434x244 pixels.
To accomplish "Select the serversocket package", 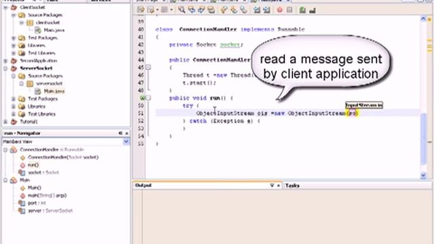I will pos(49,83).
